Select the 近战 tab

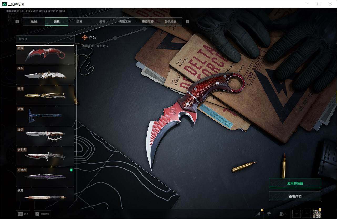[57, 22]
